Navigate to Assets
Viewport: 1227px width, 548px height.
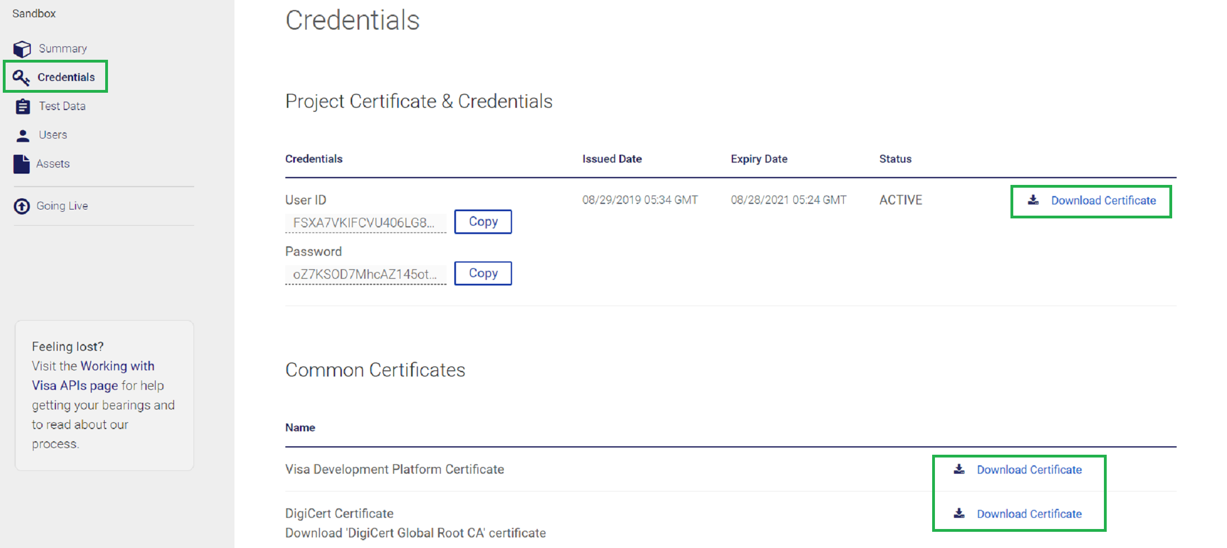[x=53, y=164]
